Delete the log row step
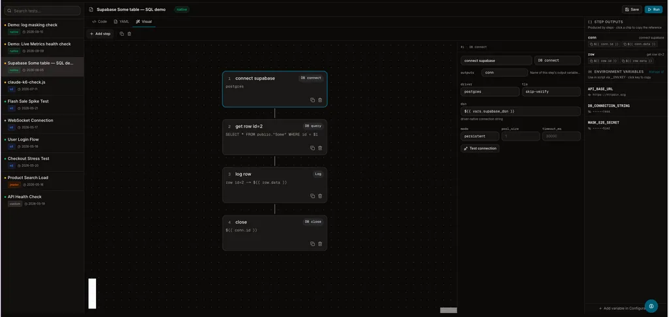669x317 pixels. 320,196
